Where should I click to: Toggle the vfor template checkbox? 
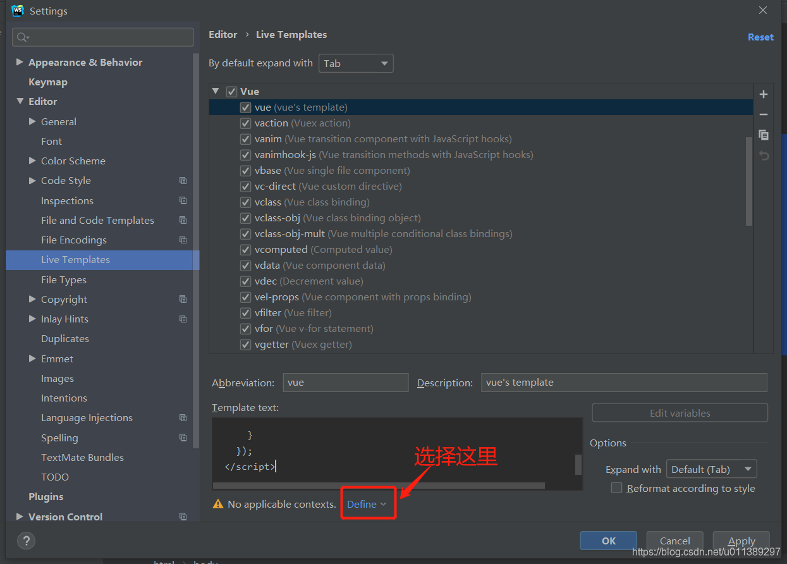click(x=245, y=329)
